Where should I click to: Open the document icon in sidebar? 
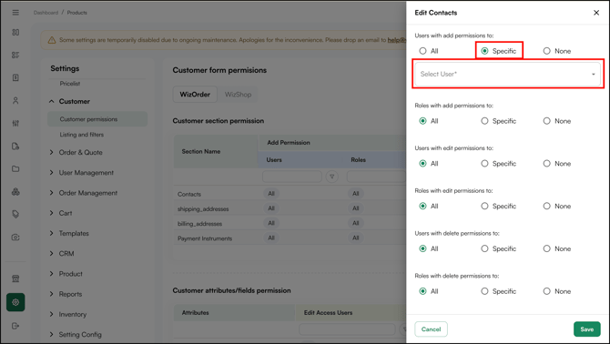(x=15, y=77)
